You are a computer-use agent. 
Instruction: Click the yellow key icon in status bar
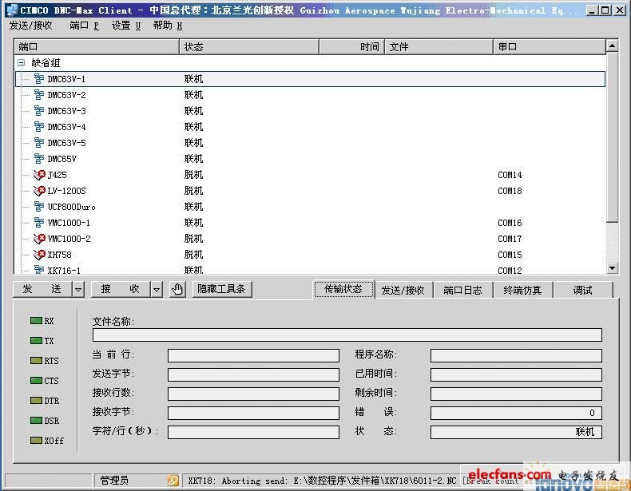[x=173, y=481]
